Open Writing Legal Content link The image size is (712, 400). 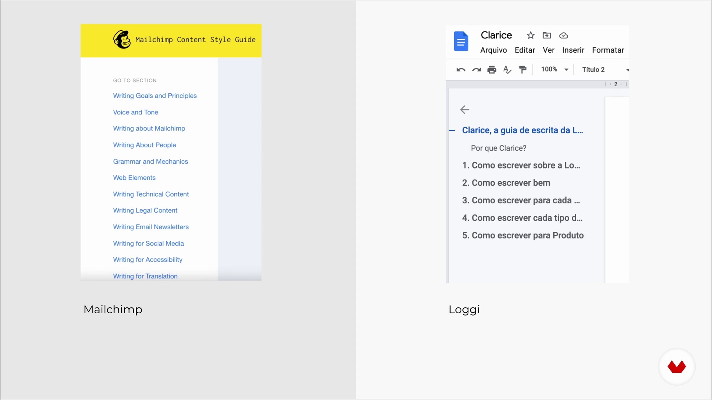(145, 210)
